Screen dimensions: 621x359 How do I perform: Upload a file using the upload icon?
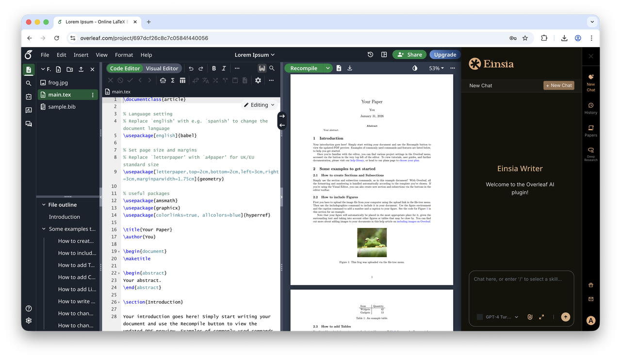pyautogui.click(x=81, y=69)
